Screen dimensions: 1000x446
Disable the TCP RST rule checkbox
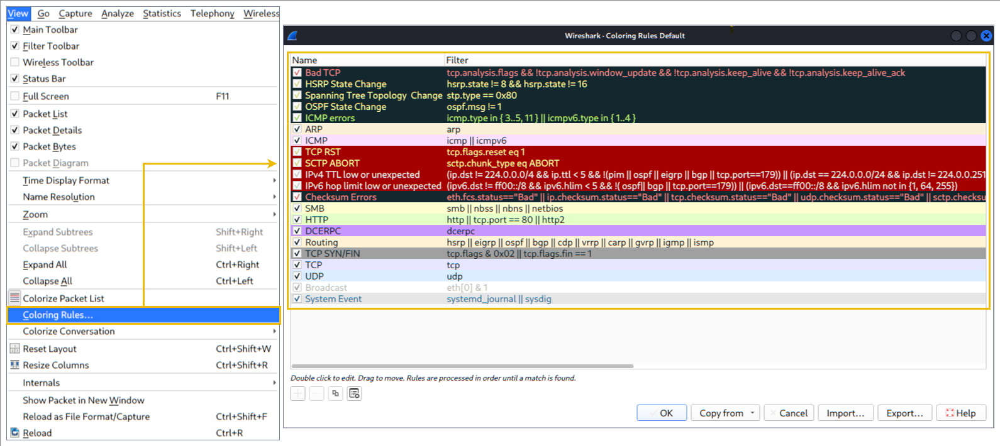(x=297, y=152)
